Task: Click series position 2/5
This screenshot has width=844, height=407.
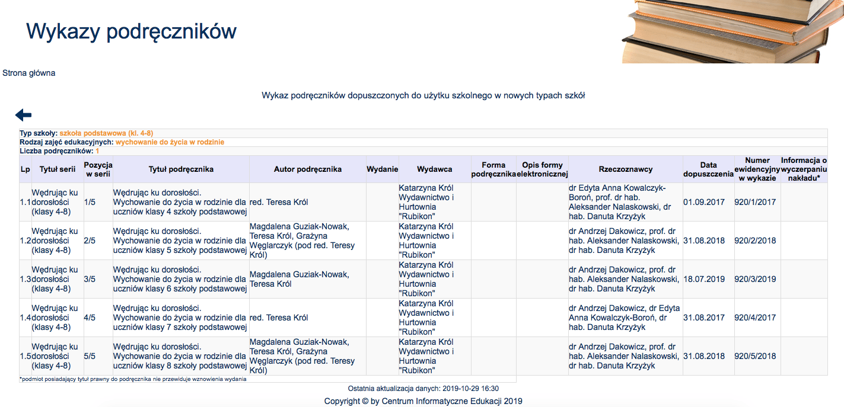Action: (x=90, y=241)
